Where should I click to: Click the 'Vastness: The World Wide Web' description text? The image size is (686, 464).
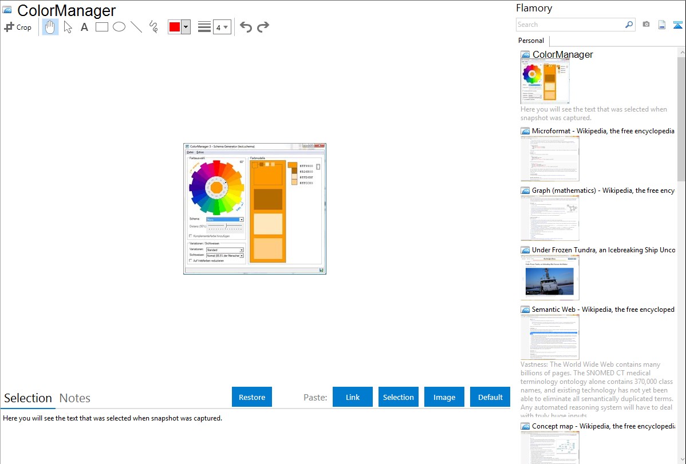click(x=597, y=390)
